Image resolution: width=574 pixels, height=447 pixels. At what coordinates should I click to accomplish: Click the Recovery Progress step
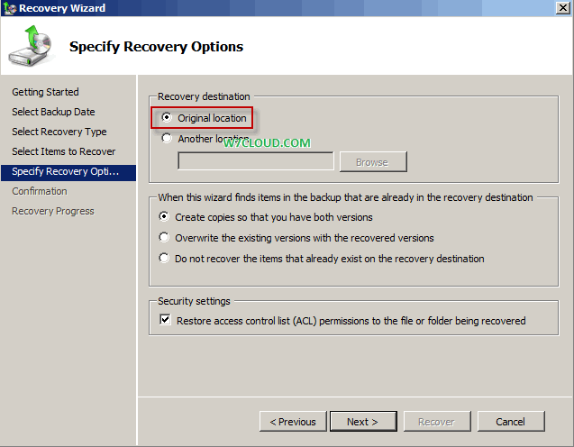click(x=53, y=211)
